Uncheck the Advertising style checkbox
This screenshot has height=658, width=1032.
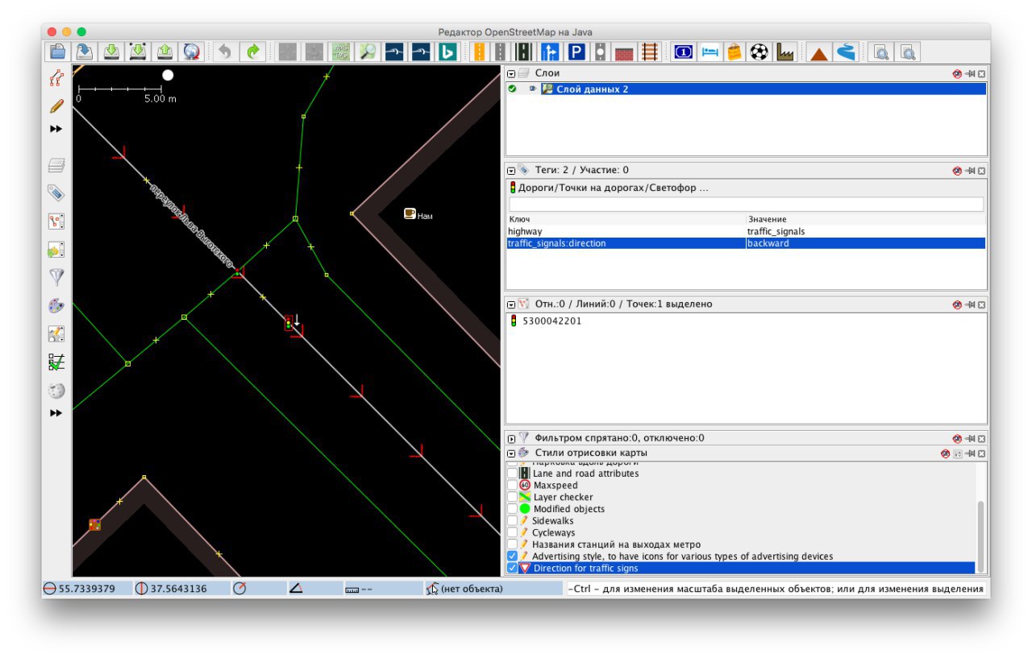pos(513,557)
